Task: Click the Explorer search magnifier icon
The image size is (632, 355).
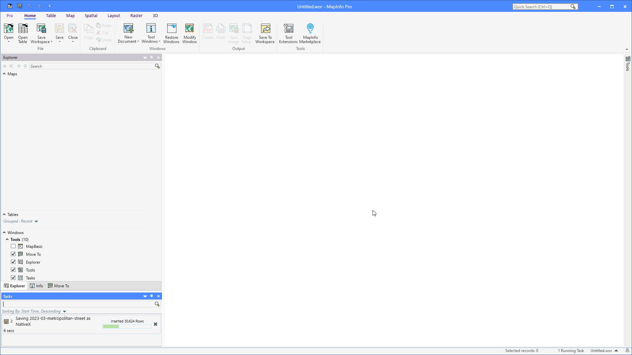Action: point(157,66)
